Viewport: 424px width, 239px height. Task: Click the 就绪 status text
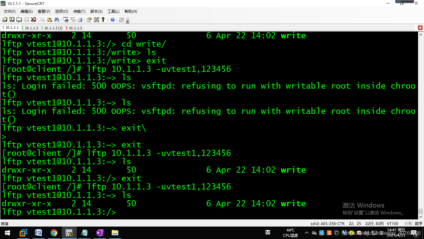(5, 224)
